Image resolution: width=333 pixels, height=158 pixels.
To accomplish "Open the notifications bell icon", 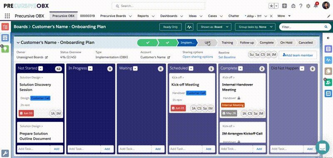I will pyautogui.click(x=316, y=6).
